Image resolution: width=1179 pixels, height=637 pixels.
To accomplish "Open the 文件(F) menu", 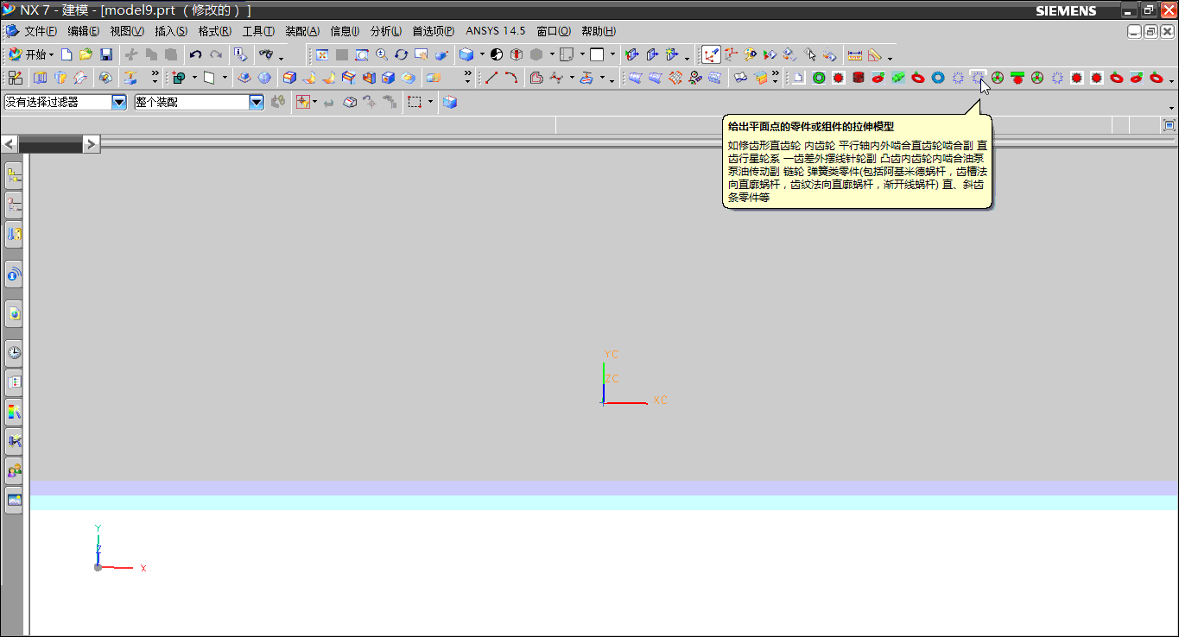I will click(41, 31).
